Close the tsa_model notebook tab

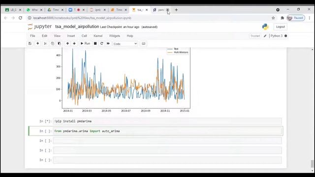(147, 10)
